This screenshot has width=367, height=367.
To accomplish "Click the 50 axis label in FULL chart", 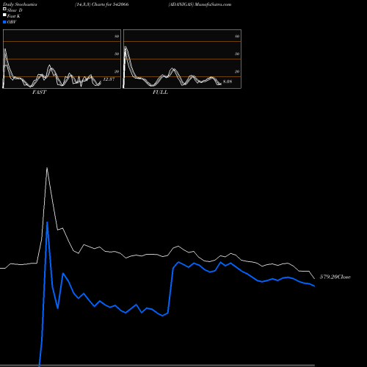I will pyautogui.click(x=237, y=54).
